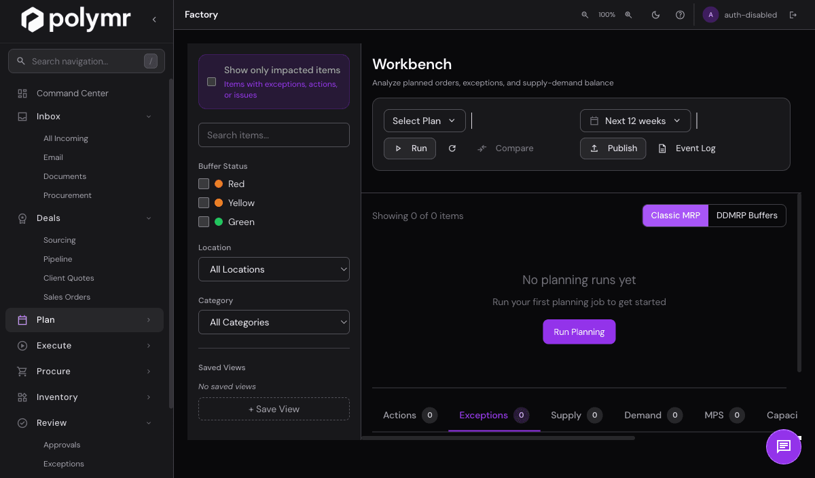Open Pipeline under Deals
This screenshot has height=478, width=815.
click(58, 259)
